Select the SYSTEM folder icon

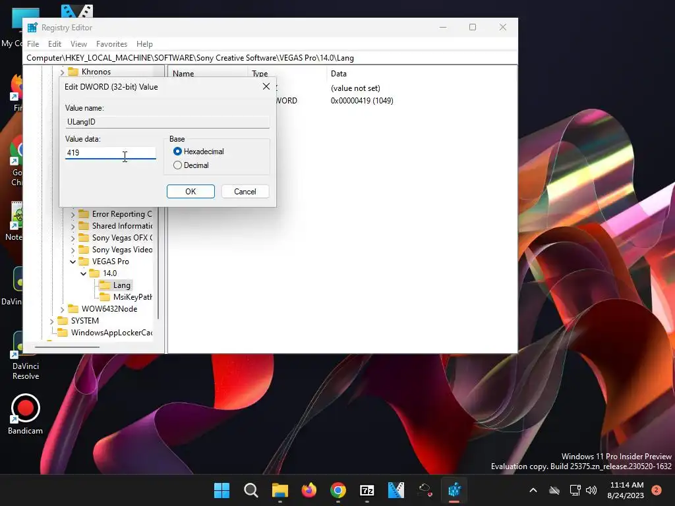coord(63,321)
